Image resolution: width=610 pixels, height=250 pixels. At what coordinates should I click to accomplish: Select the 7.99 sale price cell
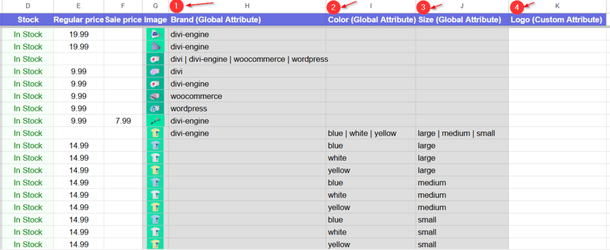pyautogui.click(x=123, y=121)
